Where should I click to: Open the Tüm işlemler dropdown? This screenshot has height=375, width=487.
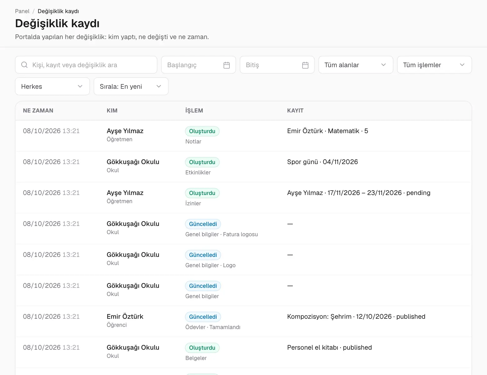[x=435, y=65]
